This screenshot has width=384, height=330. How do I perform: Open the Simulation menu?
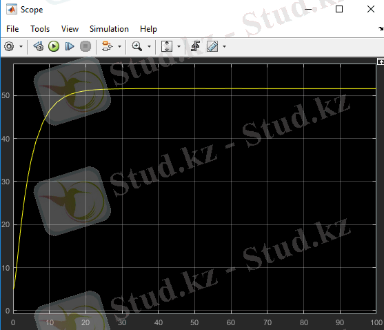click(x=109, y=29)
